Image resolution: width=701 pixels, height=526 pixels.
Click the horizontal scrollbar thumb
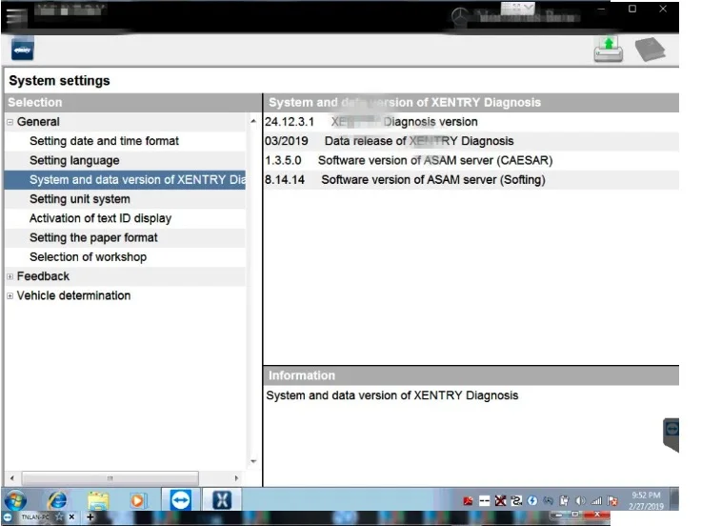(x=110, y=478)
